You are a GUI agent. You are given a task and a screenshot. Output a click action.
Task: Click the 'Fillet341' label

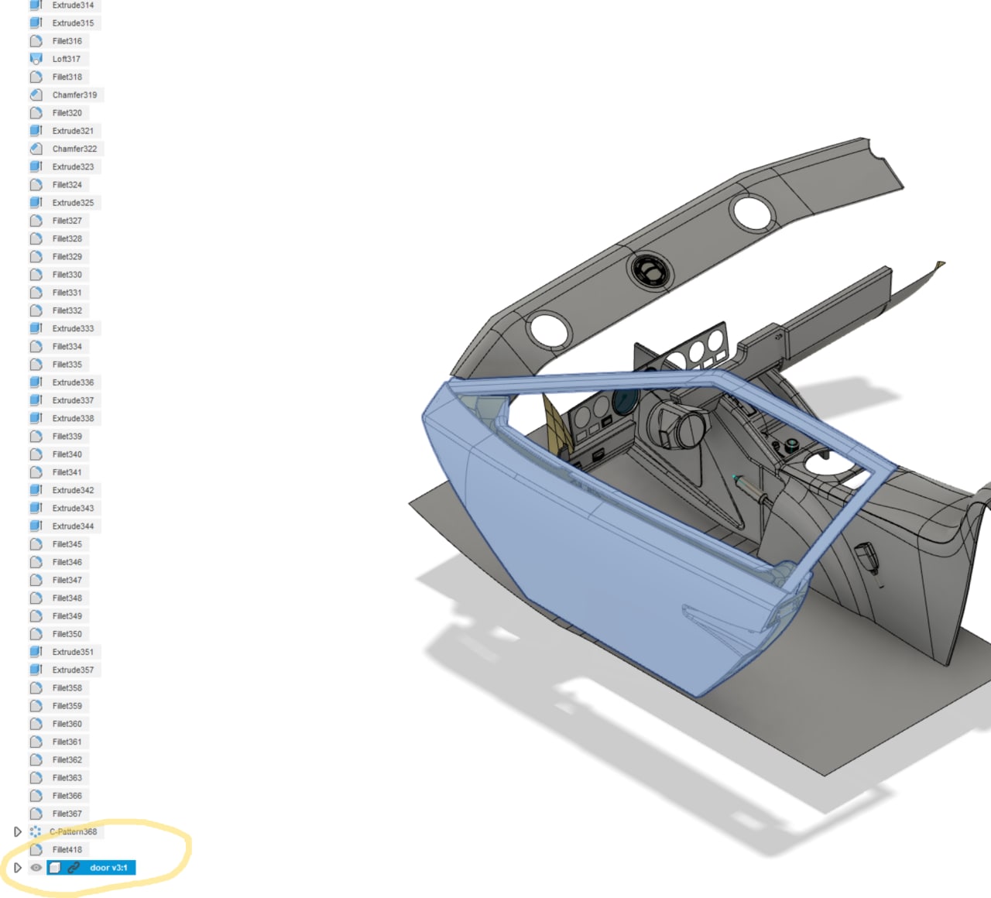[x=67, y=472]
